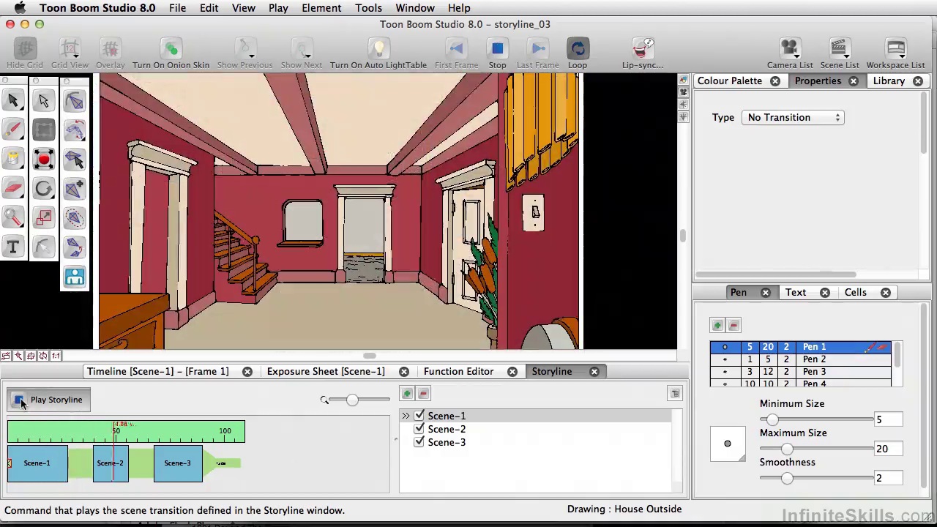
Task: Open the Storyline panel menu icon
Action: pyautogui.click(x=675, y=394)
